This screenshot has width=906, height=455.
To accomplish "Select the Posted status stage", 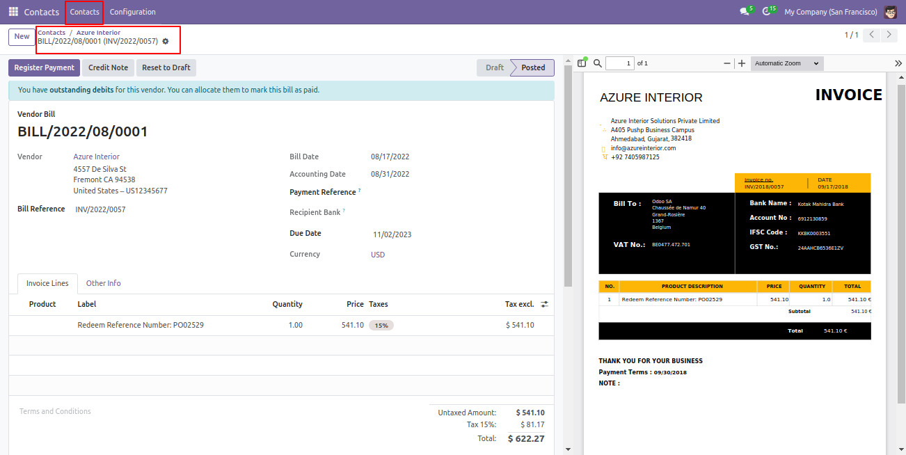I will (x=533, y=67).
